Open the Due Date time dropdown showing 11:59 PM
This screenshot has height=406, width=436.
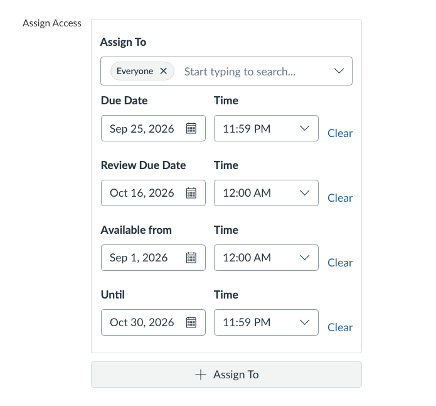[266, 128]
